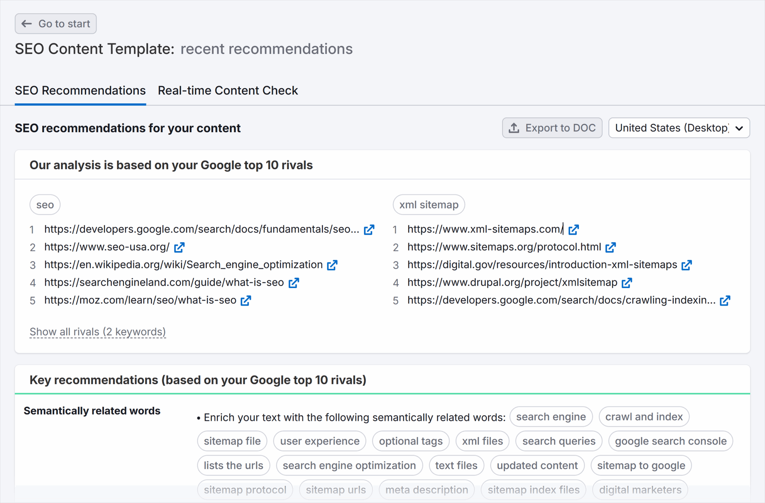Open the searchengineland.com/guide/what-is-seo link

(x=164, y=282)
